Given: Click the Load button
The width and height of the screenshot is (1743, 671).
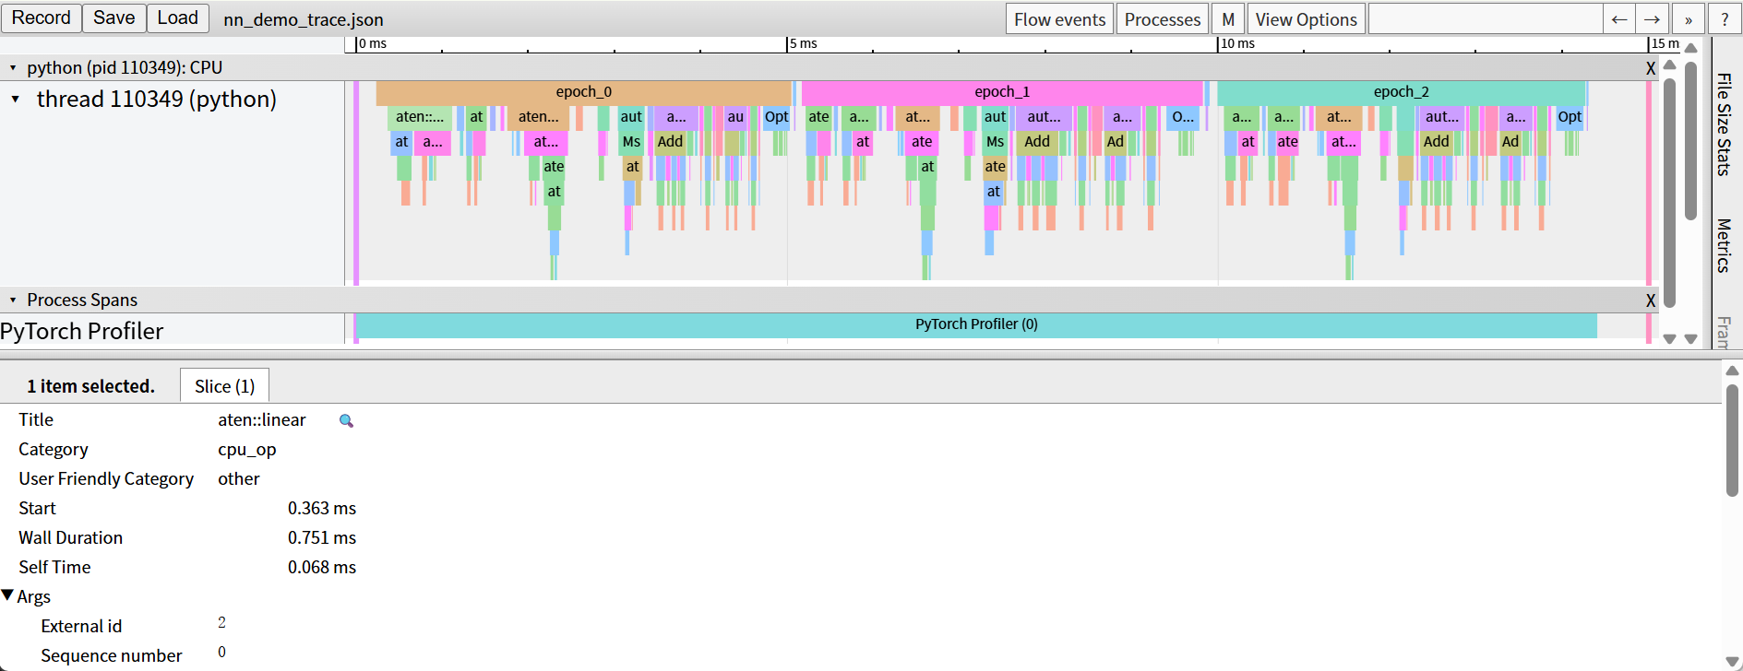Looking at the screenshot, I should click(x=178, y=18).
